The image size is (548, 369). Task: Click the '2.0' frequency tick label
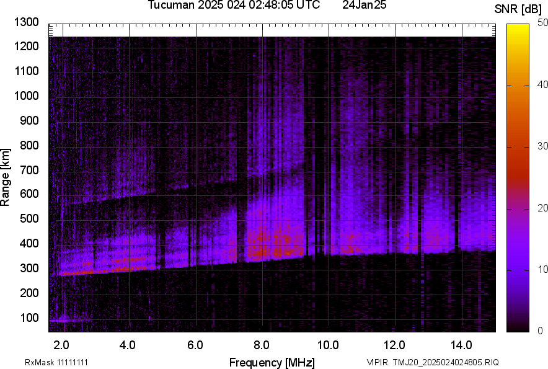tap(61, 345)
